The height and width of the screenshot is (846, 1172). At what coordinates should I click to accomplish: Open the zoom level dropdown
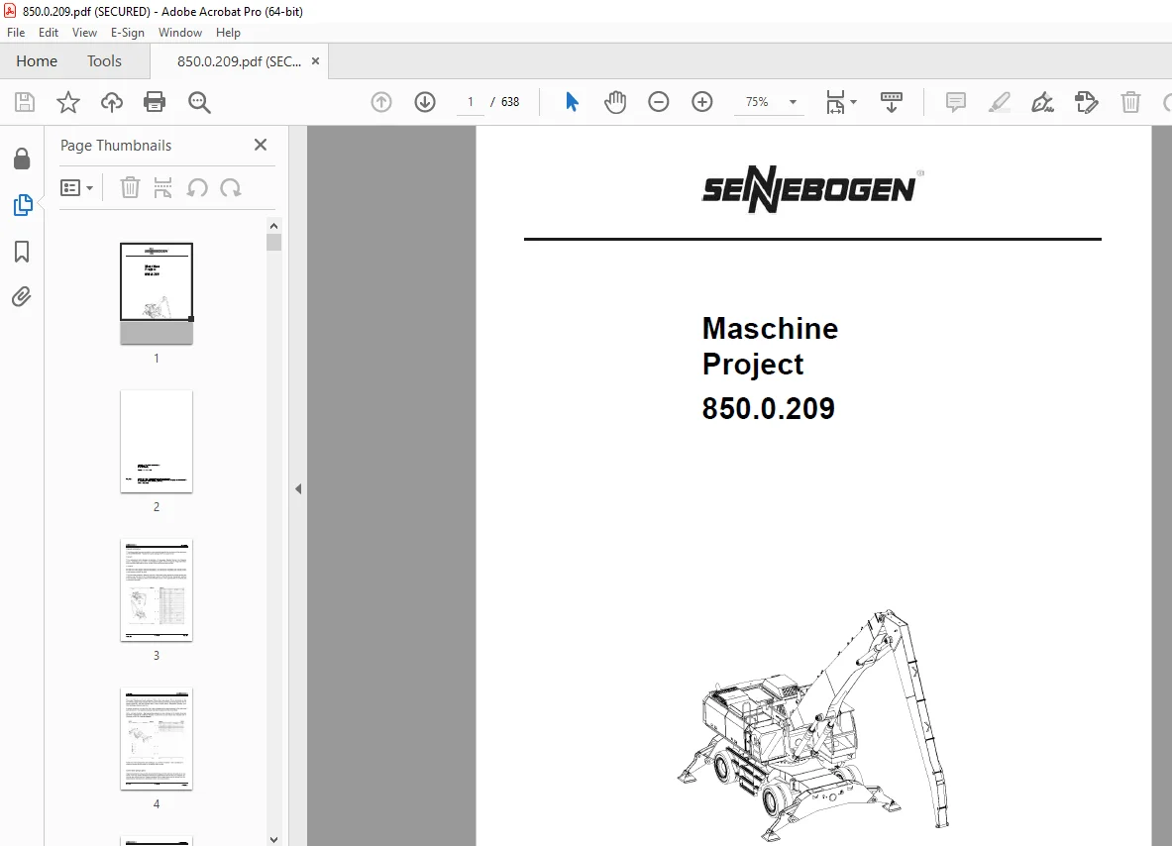(793, 102)
